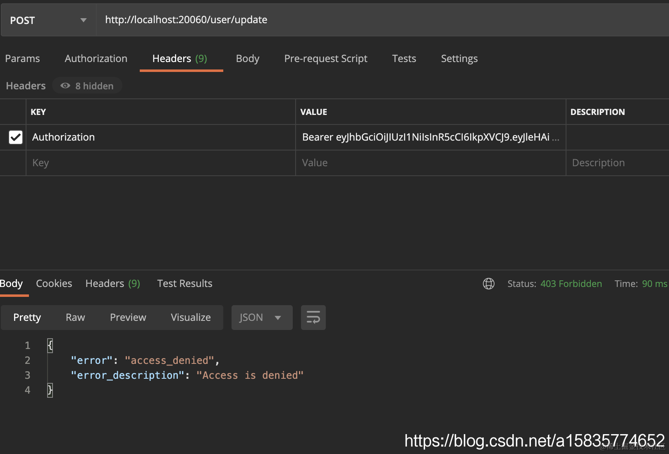Image resolution: width=669 pixels, height=454 pixels.
Task: Switch to the Raw response view
Action: pos(75,318)
